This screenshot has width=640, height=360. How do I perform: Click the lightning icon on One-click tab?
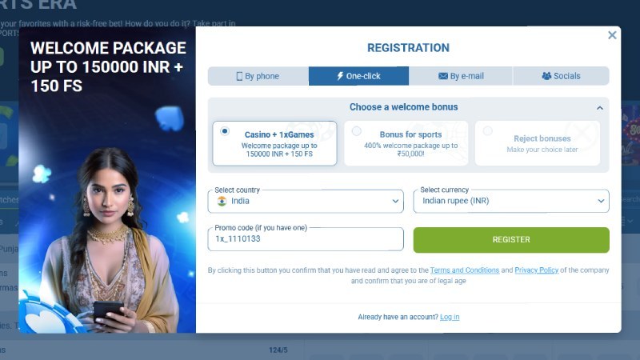[340, 76]
